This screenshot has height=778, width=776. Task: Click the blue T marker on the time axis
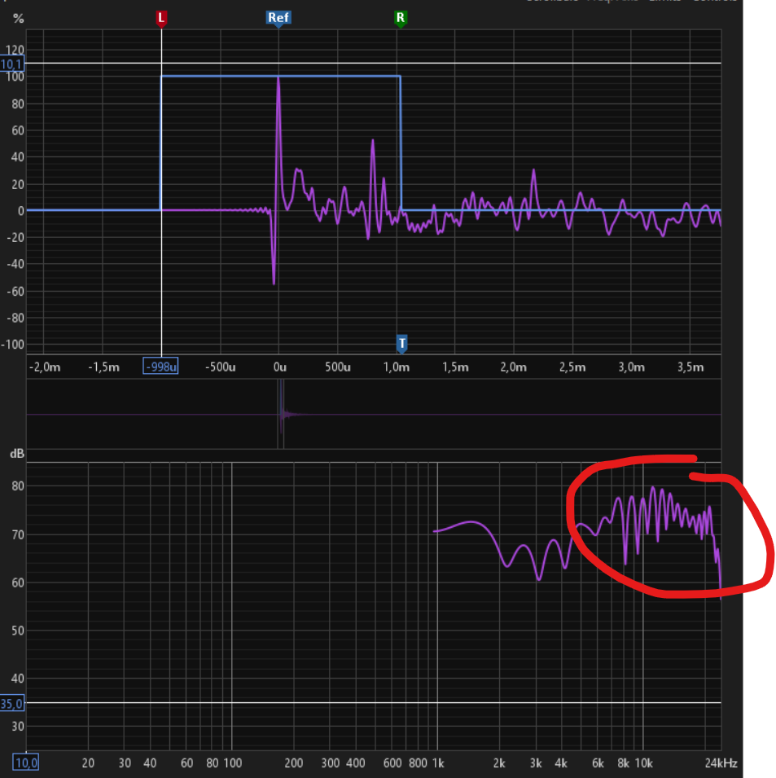(x=401, y=343)
